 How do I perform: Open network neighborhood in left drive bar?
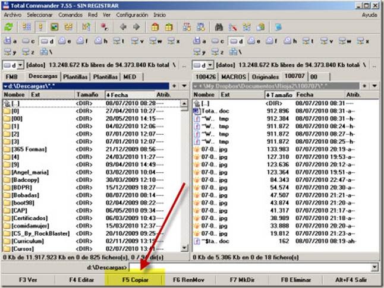[46, 52]
